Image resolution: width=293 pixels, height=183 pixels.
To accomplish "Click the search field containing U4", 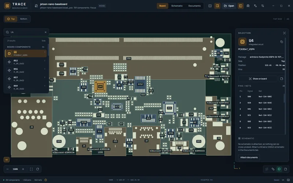I will [26, 32].
